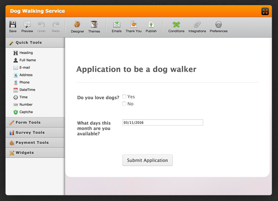Add an E-mail field
This screenshot has height=201, width=278.
22,68
